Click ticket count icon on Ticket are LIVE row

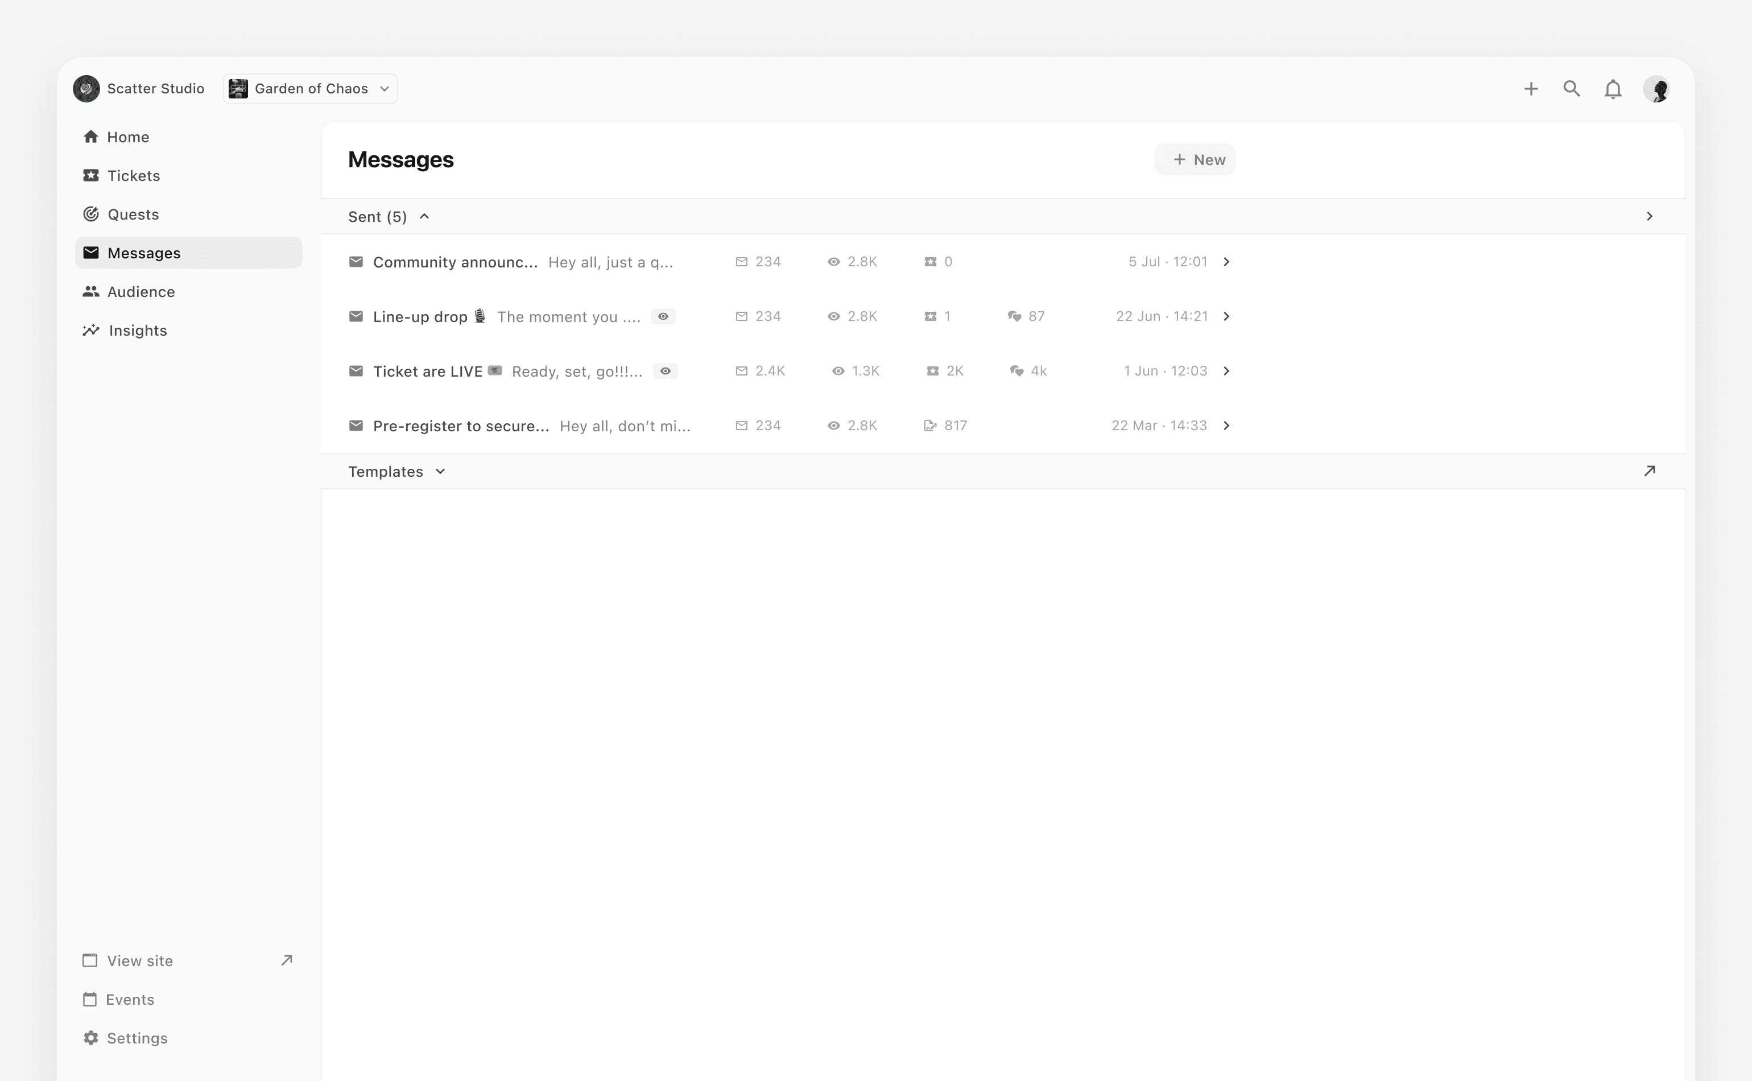tap(932, 371)
